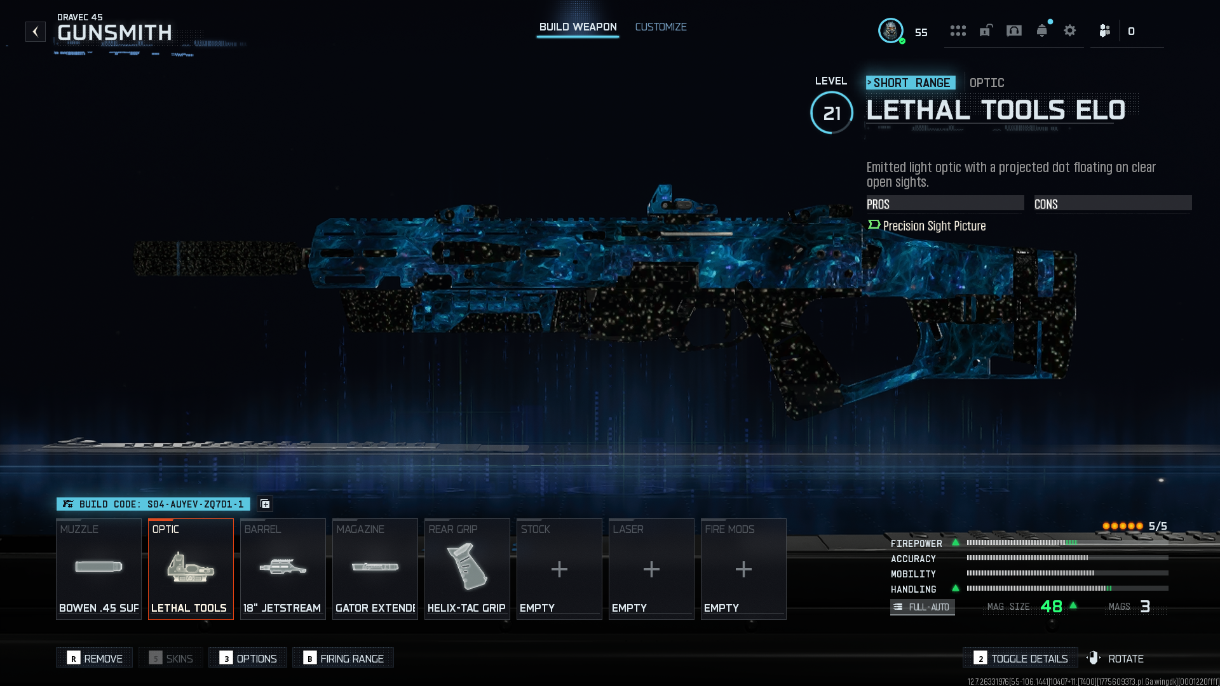Click the Mag Size 48 value
1220x686 pixels.
(x=1052, y=607)
